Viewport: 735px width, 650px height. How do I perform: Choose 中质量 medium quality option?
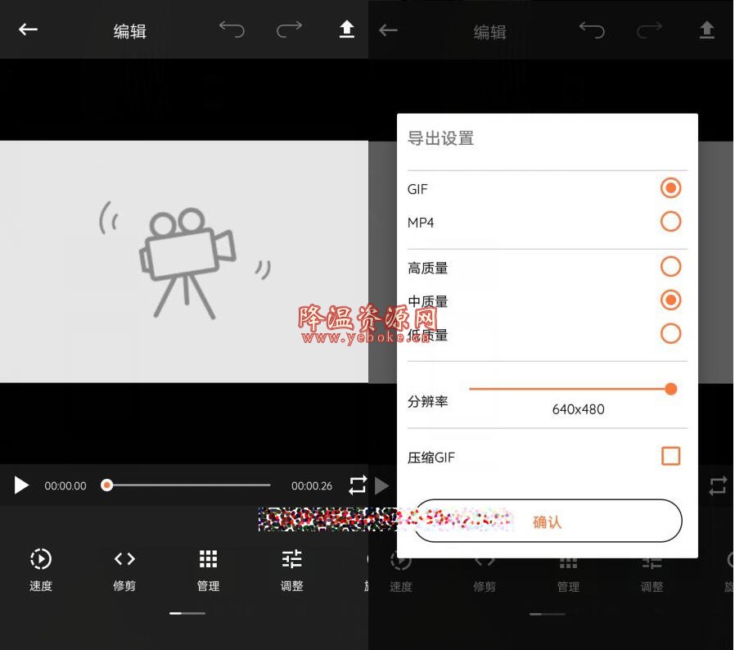tap(671, 300)
